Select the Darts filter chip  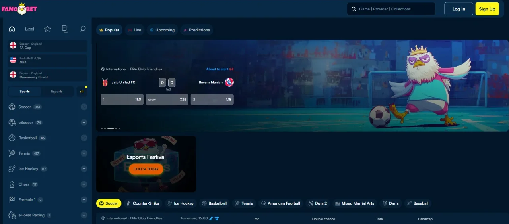tap(390, 203)
